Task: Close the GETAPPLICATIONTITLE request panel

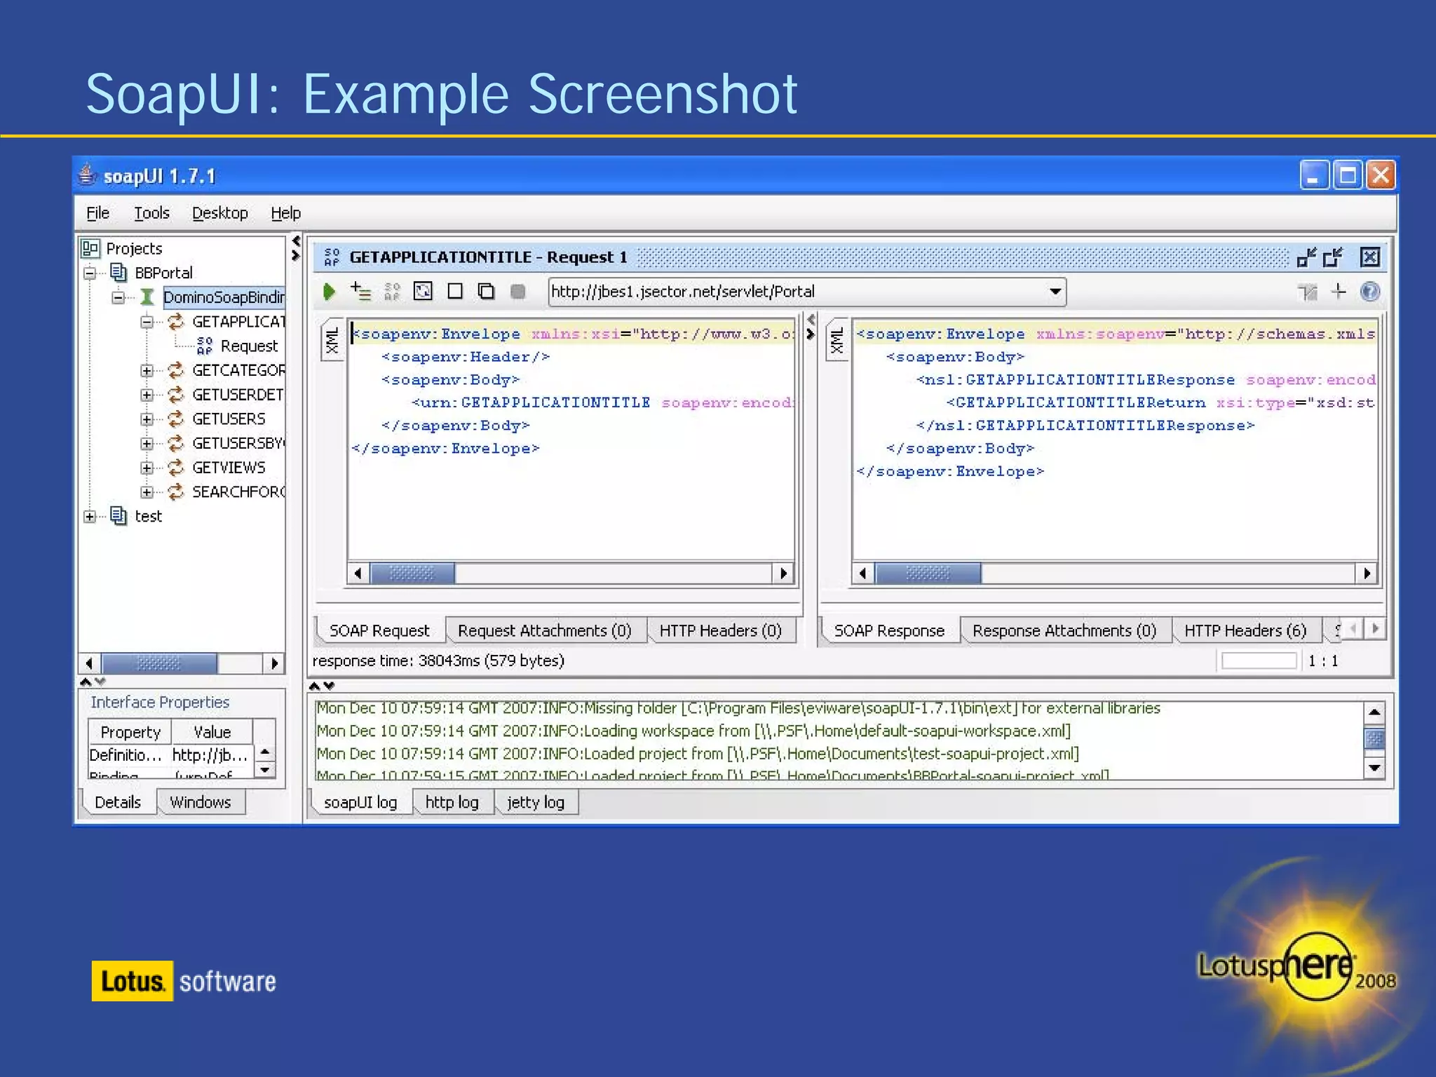Action: pos(1369,257)
